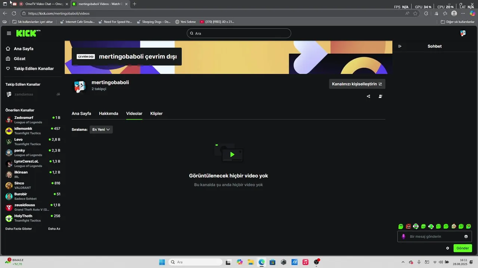Expand list with Daha Fazla Göster

(x=19, y=229)
